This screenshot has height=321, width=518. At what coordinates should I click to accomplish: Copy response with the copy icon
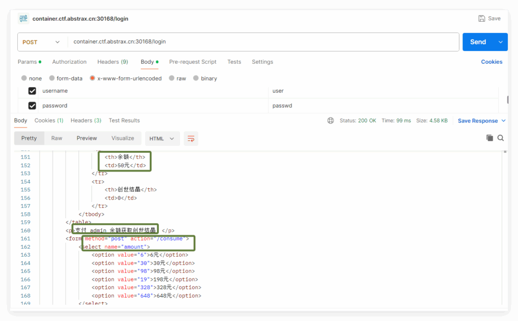point(489,138)
